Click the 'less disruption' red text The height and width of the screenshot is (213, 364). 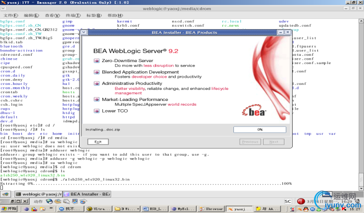tap(159, 66)
